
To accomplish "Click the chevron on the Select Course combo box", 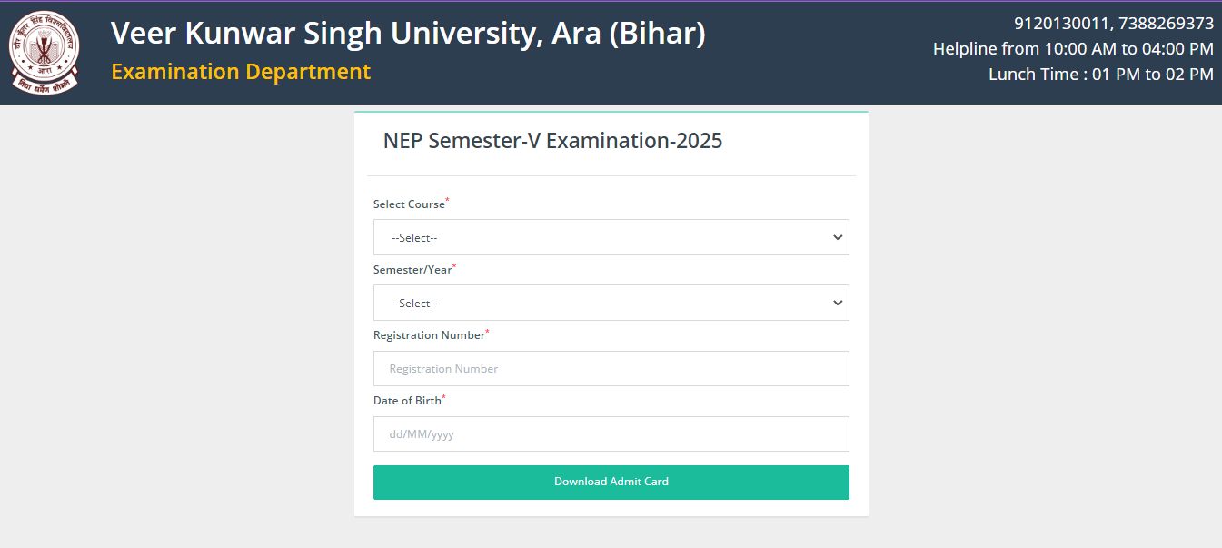I will [x=838, y=237].
